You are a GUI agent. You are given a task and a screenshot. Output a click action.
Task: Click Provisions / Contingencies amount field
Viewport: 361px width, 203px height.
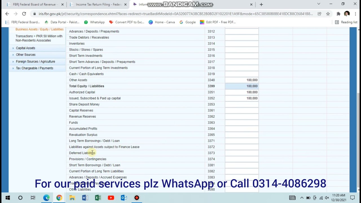pyautogui.click(x=242, y=159)
